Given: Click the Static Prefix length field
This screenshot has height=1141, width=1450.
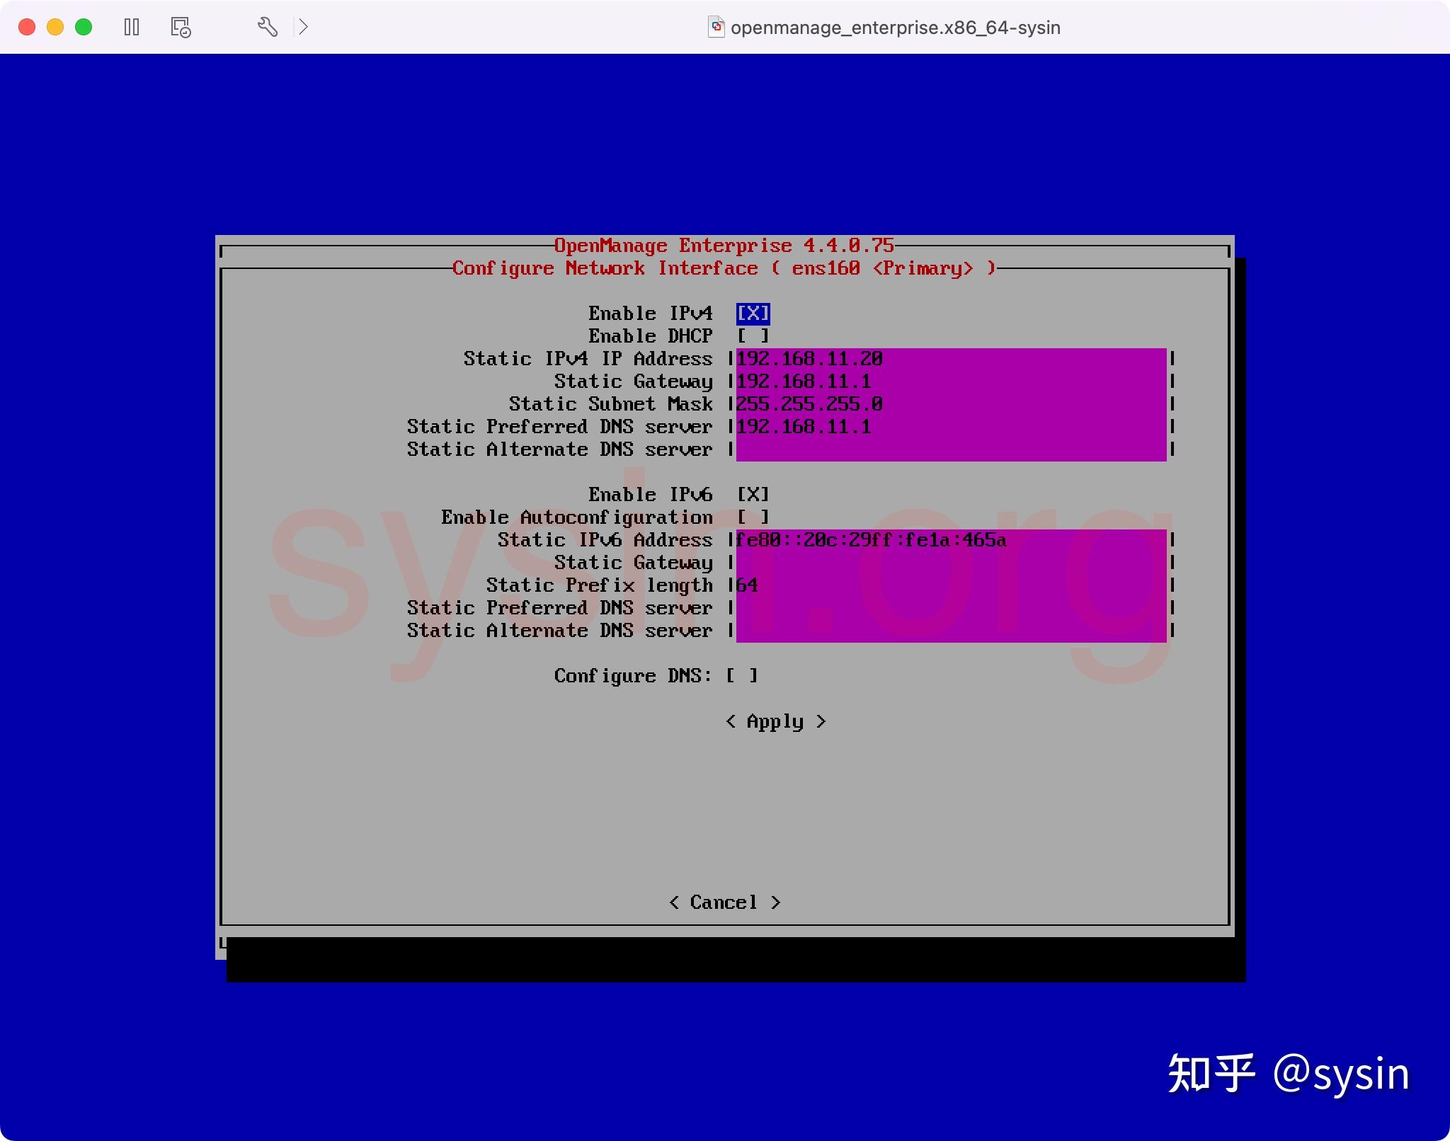Looking at the screenshot, I should click(951, 585).
